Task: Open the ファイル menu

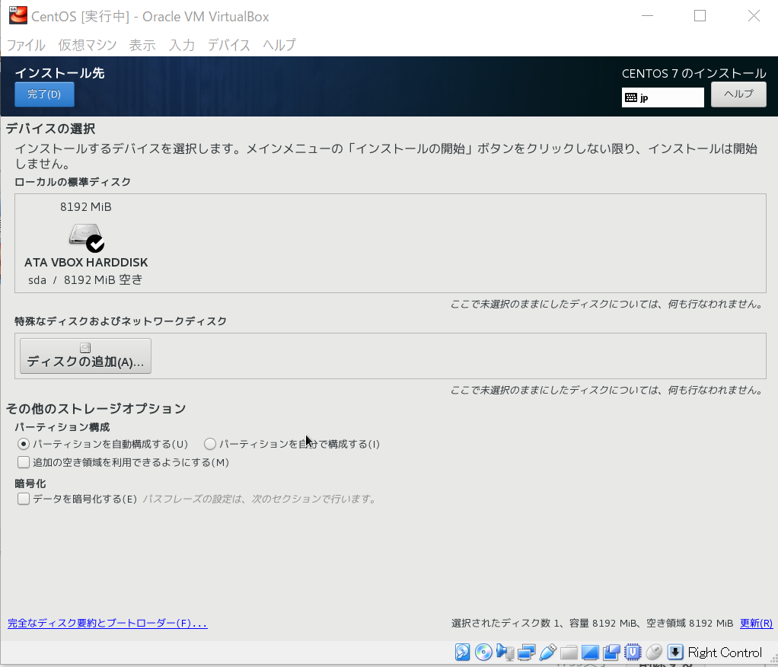Action: point(26,45)
